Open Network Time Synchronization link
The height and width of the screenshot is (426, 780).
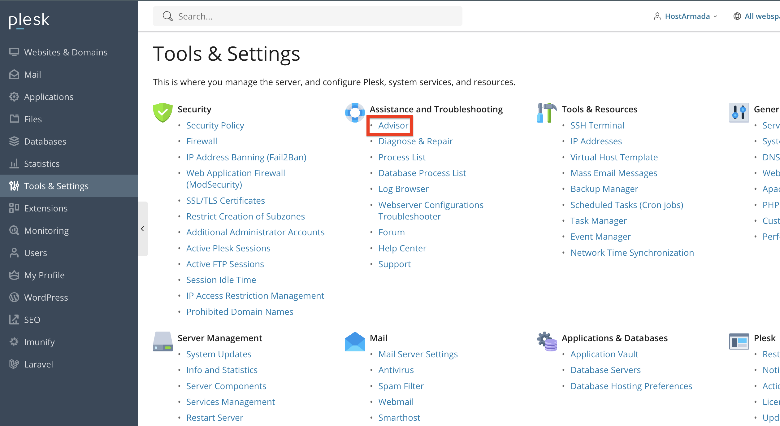click(632, 253)
